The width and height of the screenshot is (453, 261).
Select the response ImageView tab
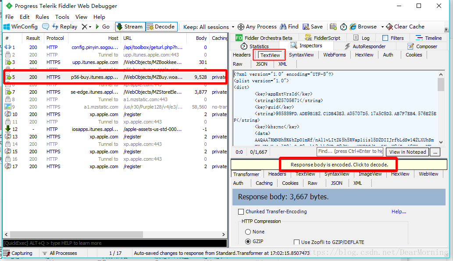(370, 174)
